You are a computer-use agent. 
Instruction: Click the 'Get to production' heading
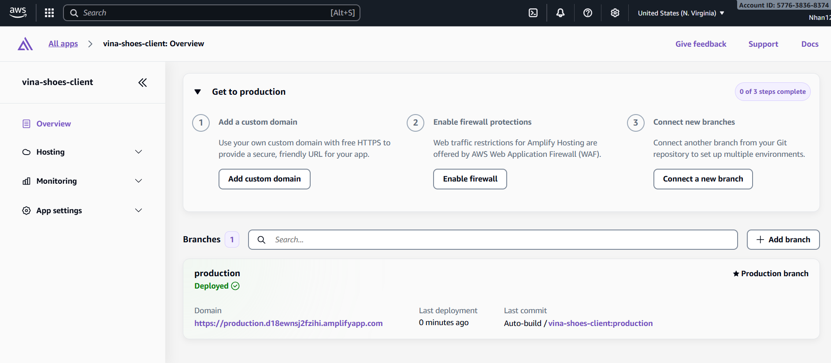[249, 92]
